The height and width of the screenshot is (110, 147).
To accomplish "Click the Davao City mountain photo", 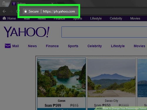I will pyautogui.click(x=112, y=78).
